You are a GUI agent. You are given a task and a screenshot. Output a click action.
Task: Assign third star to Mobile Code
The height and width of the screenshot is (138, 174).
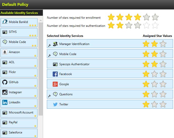[163, 54]
